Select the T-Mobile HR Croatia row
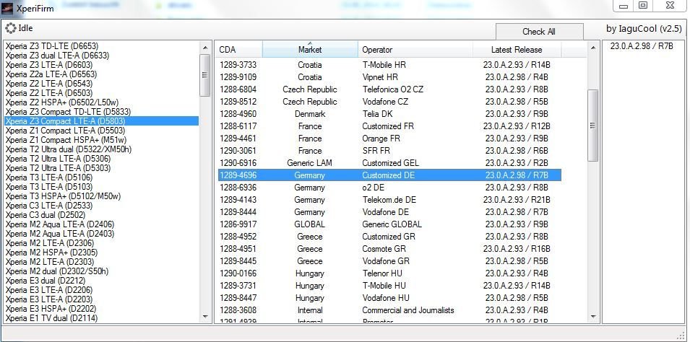Image resolution: width=690 pixels, height=342 pixels. (390, 65)
